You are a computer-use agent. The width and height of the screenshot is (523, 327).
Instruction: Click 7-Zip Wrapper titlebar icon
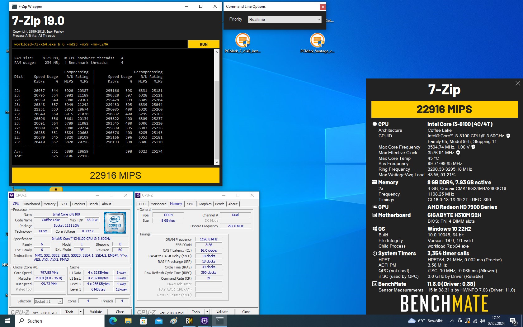tap(14, 6)
